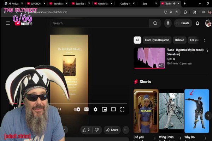
Task: Select the From Ryan Benjamin chip
Action: (157, 40)
